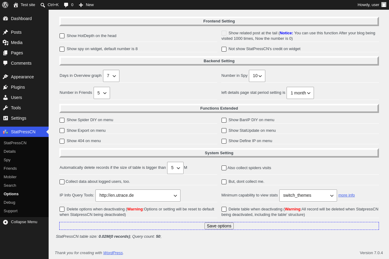Enable Collect data about logged users

pyautogui.click(x=62, y=182)
